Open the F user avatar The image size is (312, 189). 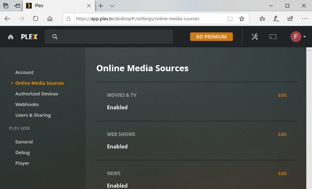(x=296, y=37)
